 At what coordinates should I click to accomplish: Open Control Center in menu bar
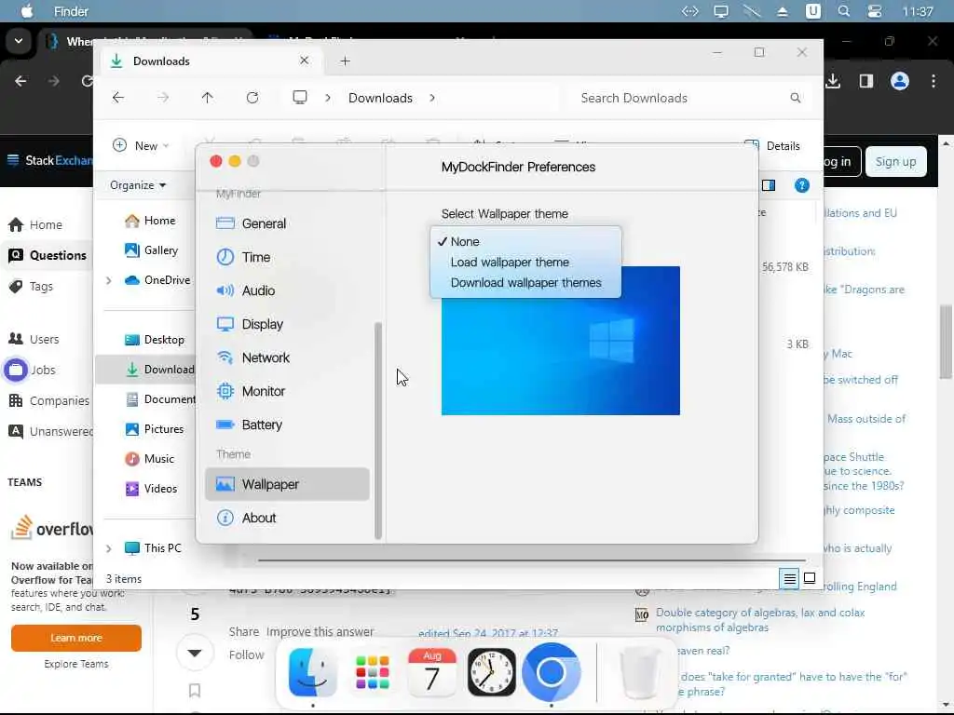[875, 11]
